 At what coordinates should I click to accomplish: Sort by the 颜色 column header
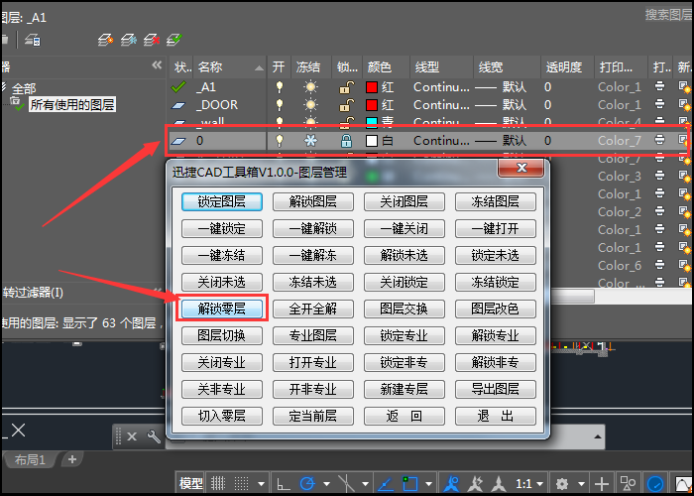387,66
